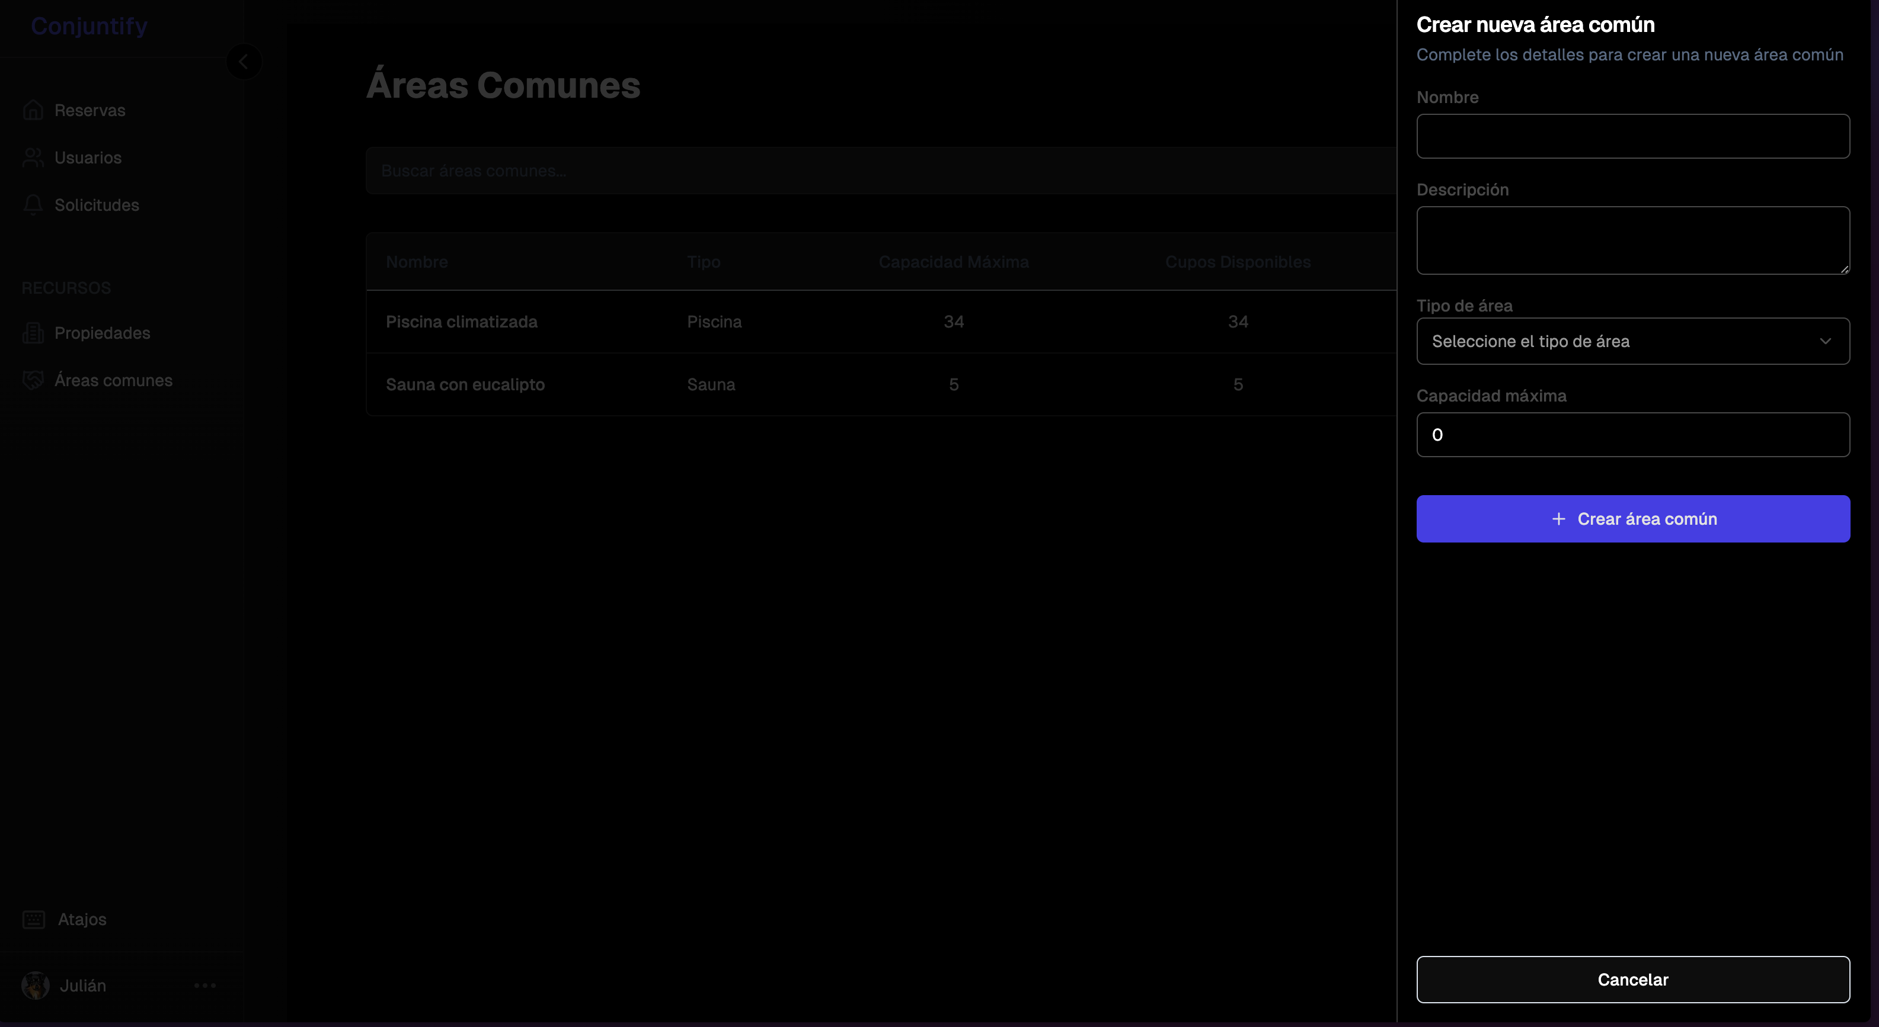Click the Conjuntify logo link
This screenshot has width=1879, height=1027.
(x=89, y=26)
